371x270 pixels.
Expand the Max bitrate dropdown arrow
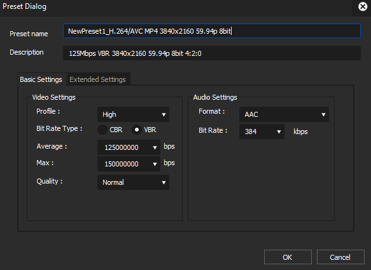click(155, 164)
